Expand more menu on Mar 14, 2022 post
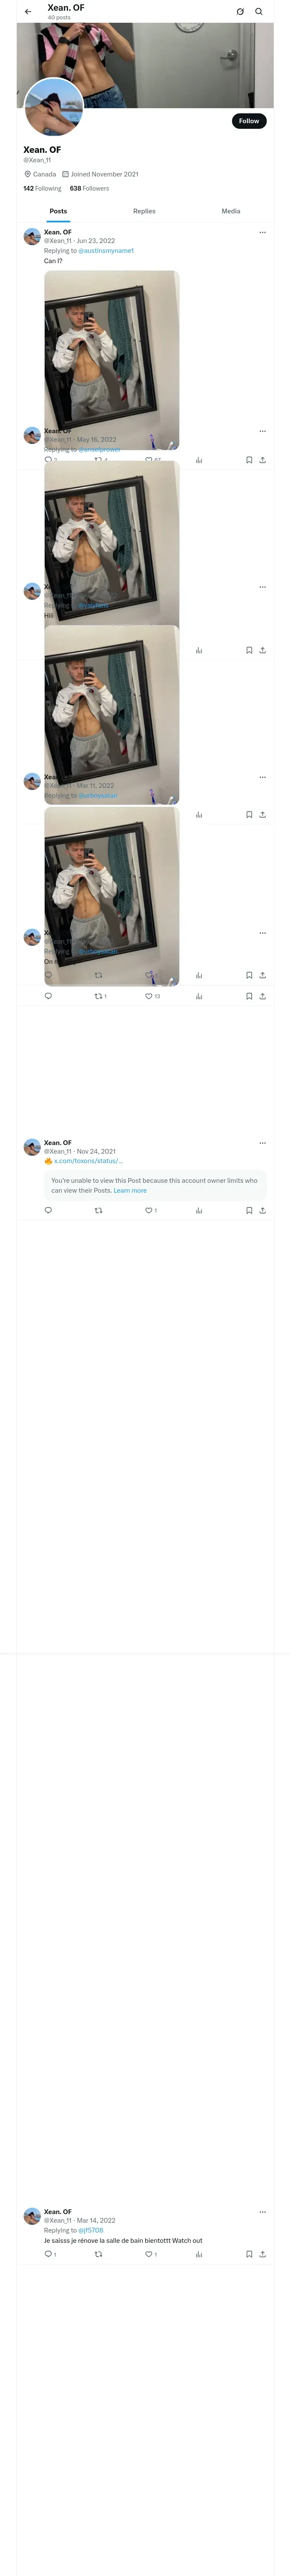The width and height of the screenshot is (290, 2576). tap(262, 2212)
